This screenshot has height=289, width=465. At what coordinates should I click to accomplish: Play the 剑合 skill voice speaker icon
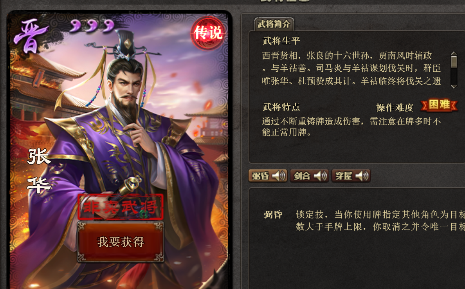click(x=320, y=176)
